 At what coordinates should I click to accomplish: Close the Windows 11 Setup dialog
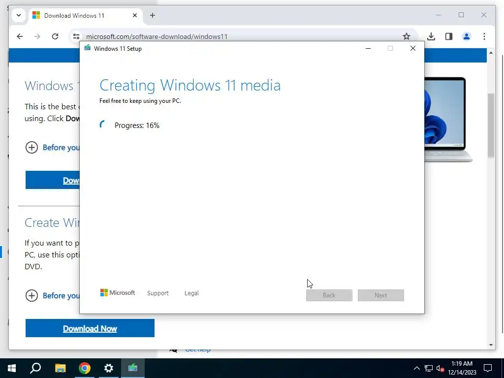click(x=413, y=48)
